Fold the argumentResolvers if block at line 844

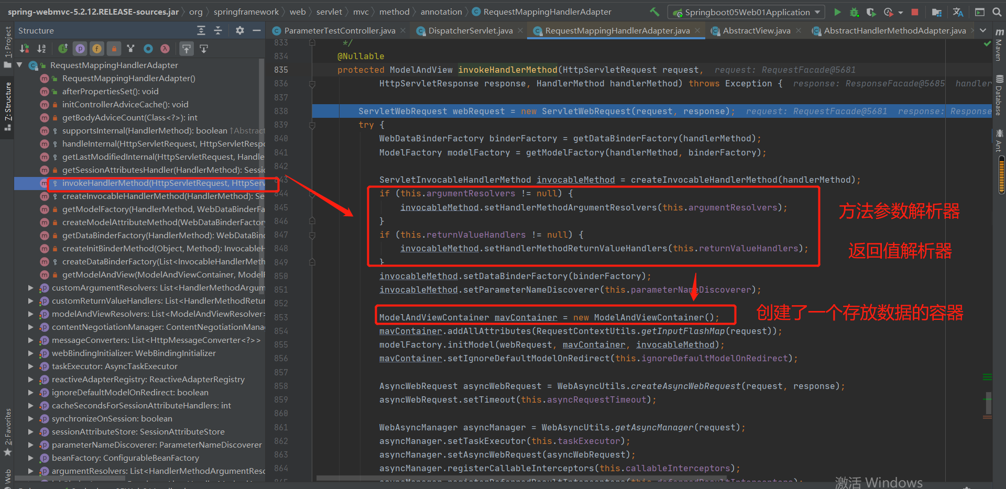click(312, 194)
